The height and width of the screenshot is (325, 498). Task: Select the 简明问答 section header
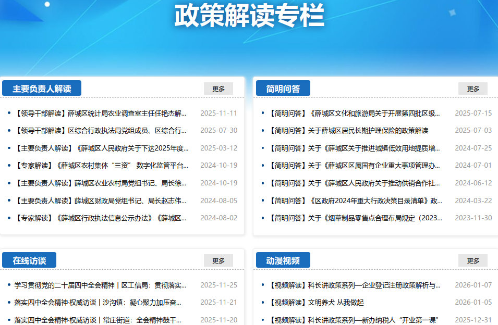283,89
